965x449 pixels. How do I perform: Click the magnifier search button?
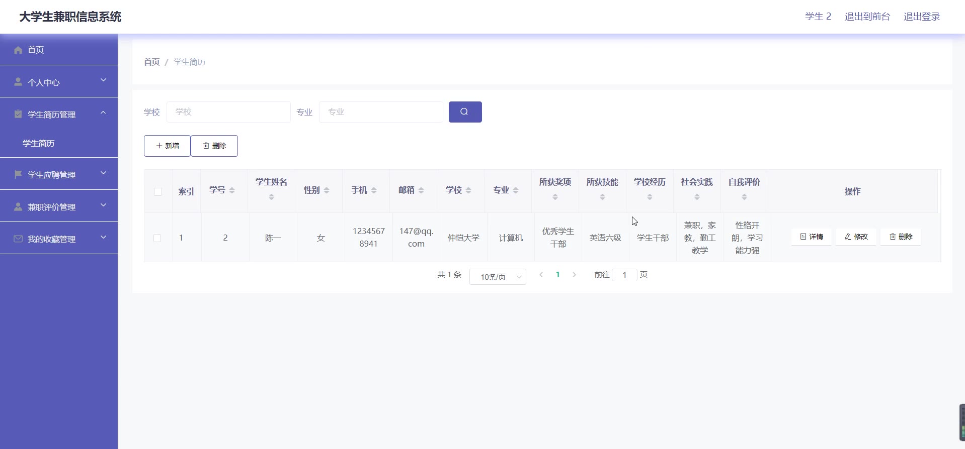click(x=465, y=111)
